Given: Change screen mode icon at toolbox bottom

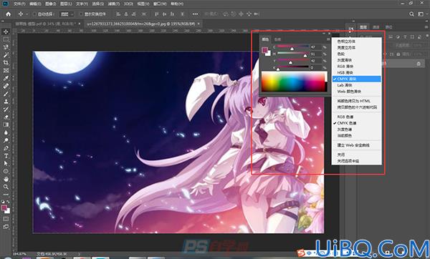Looking at the screenshot, I should pos(6,227).
